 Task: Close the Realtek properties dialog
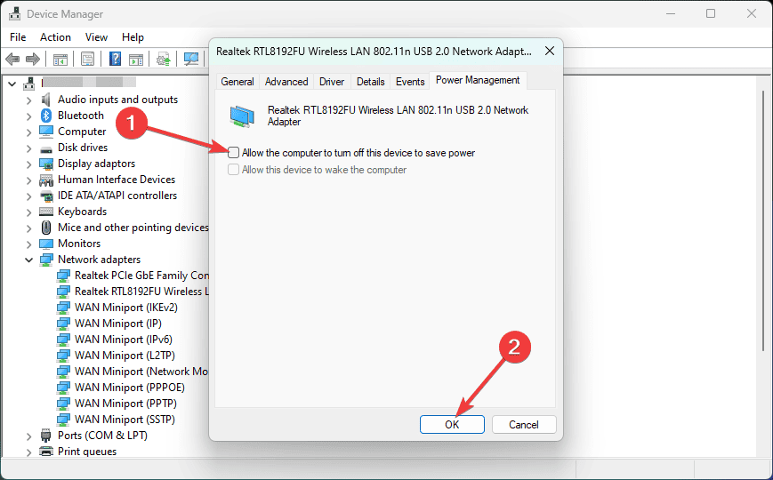click(550, 51)
